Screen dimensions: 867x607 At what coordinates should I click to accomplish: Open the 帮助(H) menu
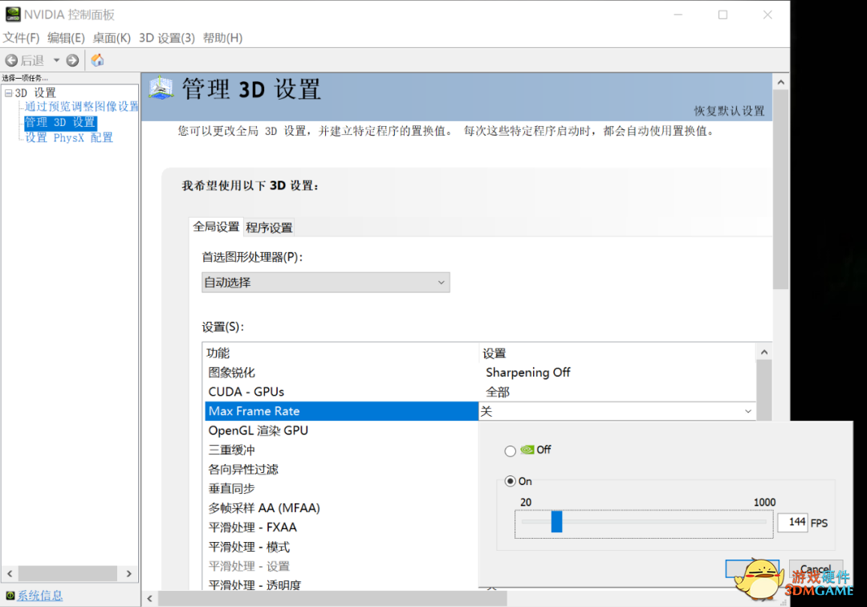(223, 38)
